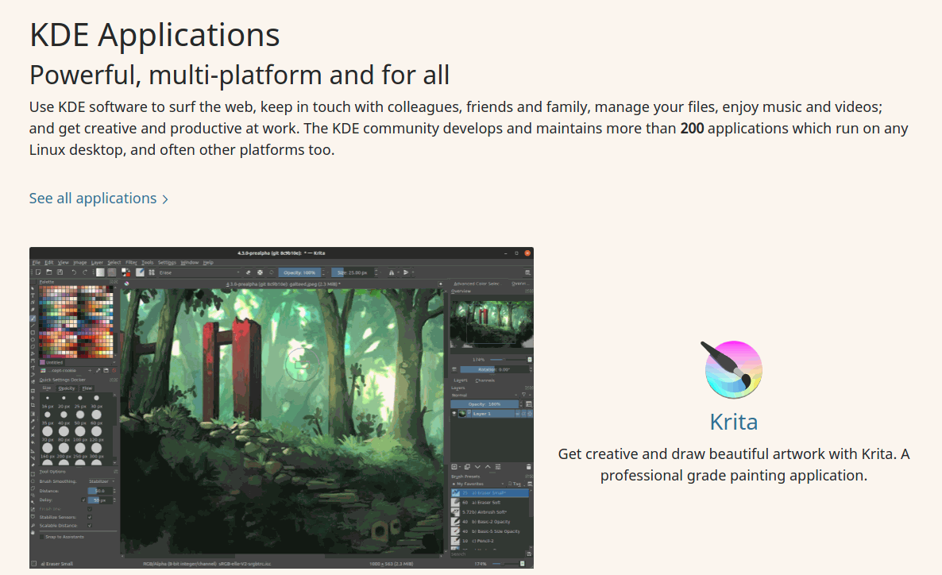Hide Layer 1 using its eye icon
Image resolution: width=942 pixels, height=575 pixels.
point(454,413)
